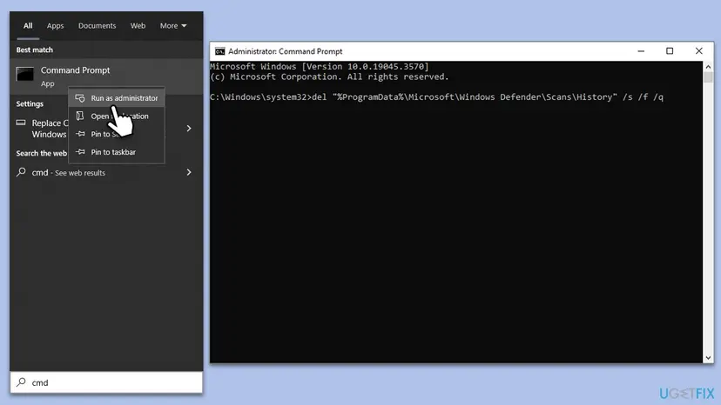Click the cmd search input field
The height and width of the screenshot is (405, 721).
[106, 382]
